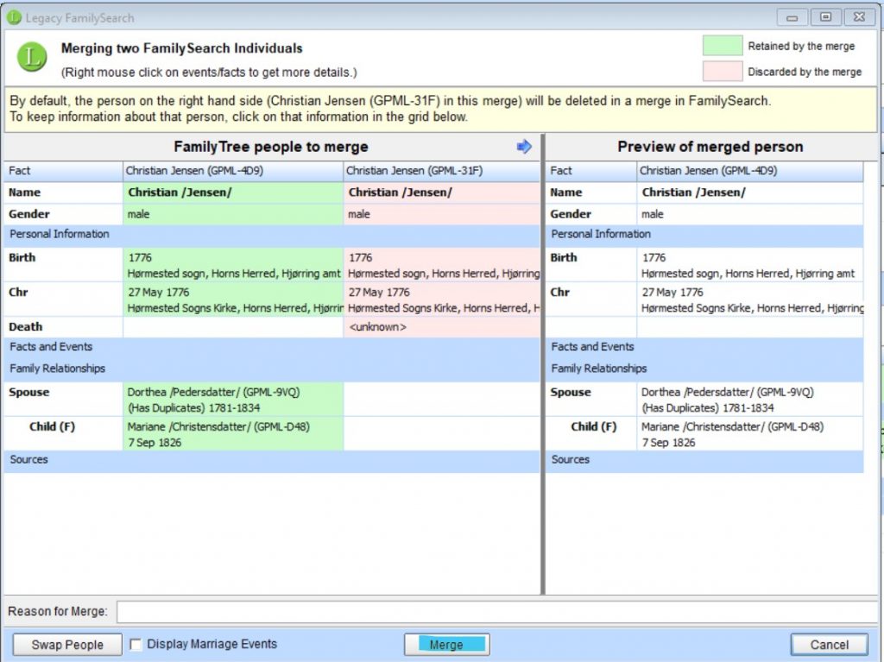Viewport: 884px width, 662px height.
Task: Click the Discarded by the merge legend label
Action: (x=805, y=73)
